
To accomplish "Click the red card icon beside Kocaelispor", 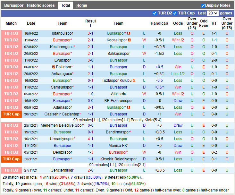I will 130,40.
